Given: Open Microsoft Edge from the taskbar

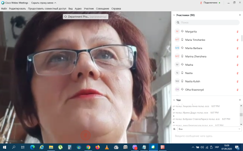Looking at the screenshot, I should point(32,147).
